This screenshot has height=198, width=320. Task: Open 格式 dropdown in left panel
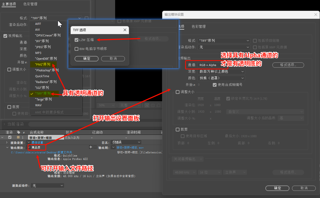(56, 18)
